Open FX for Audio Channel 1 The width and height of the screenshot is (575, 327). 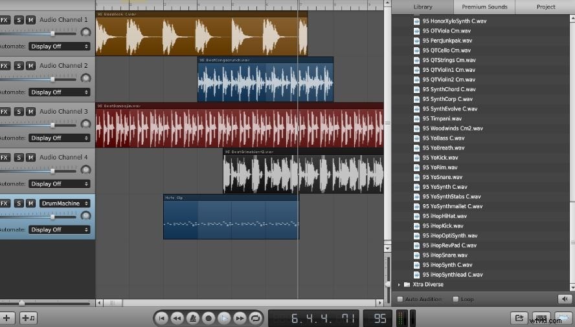point(4,20)
